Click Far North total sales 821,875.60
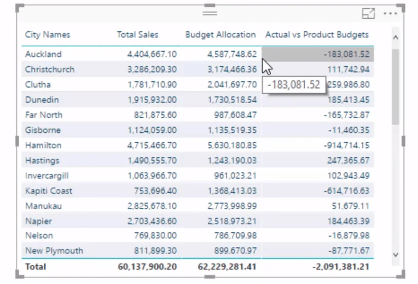The width and height of the screenshot is (418, 284). coord(155,115)
